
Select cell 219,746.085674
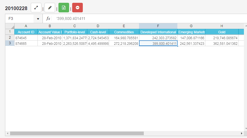click(x=222, y=38)
